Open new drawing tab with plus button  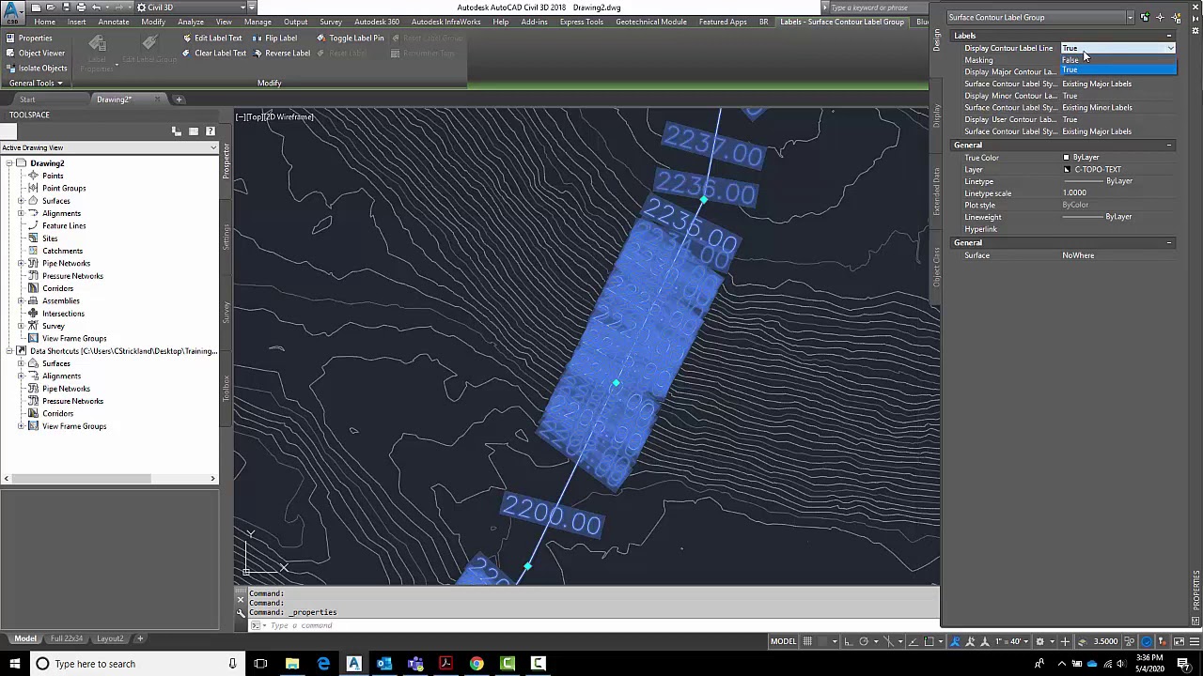coord(179,100)
